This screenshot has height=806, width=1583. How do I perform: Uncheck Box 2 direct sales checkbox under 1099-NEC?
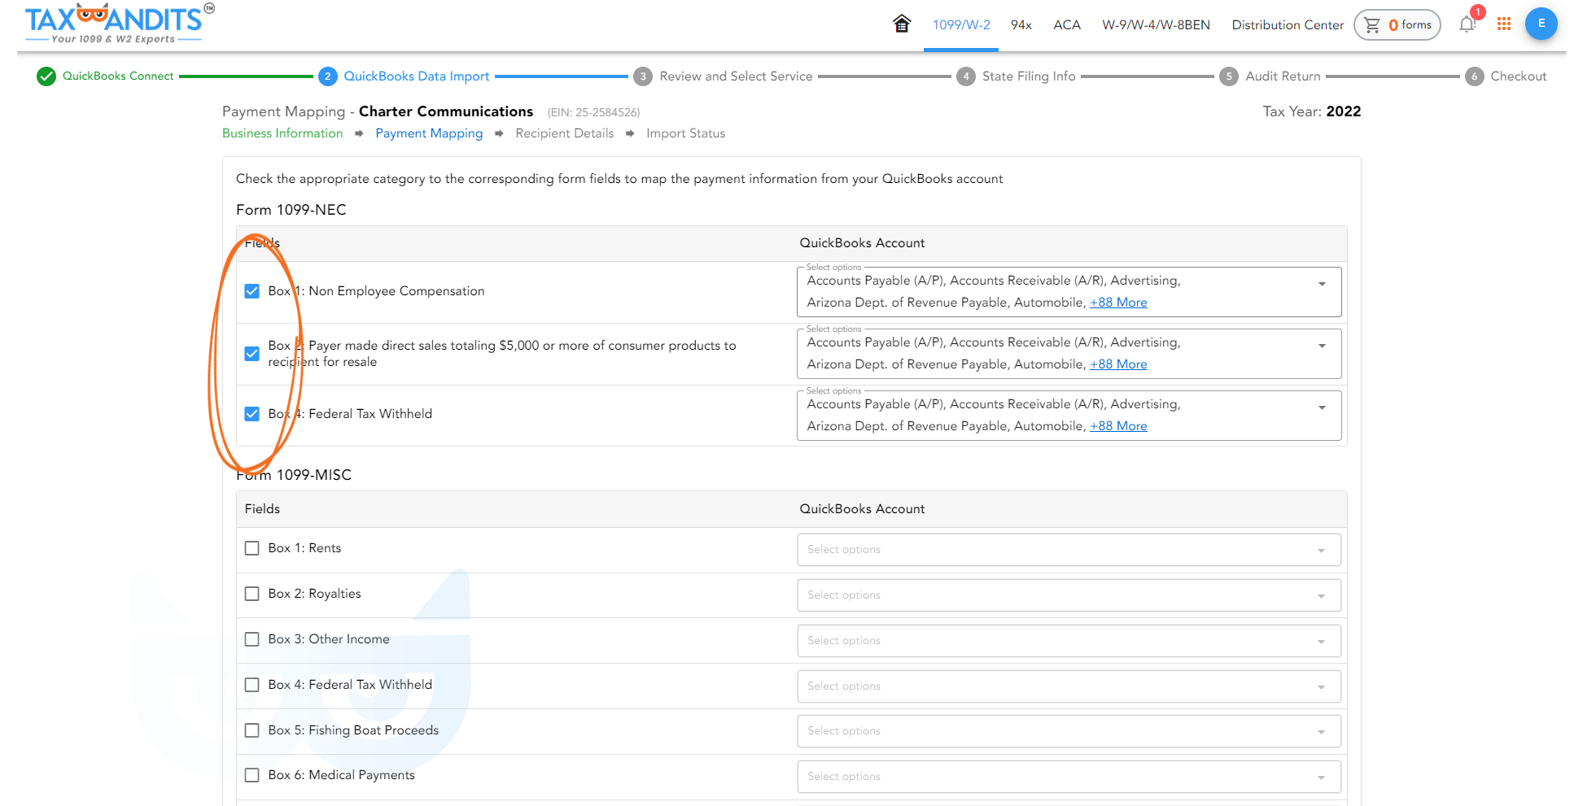pyautogui.click(x=252, y=354)
